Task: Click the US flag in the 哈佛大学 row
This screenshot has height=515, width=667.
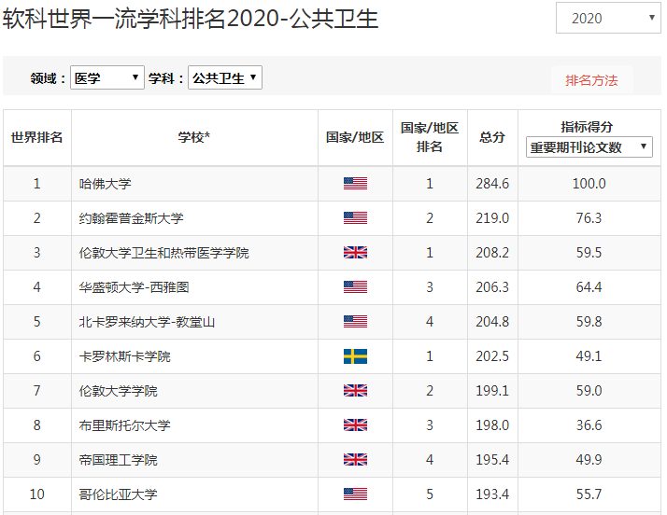Action: coord(355,184)
